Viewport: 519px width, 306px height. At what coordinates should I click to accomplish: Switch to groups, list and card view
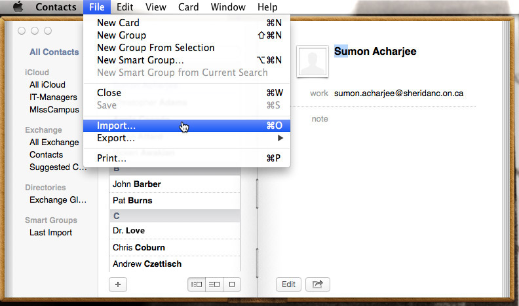pyautogui.click(x=197, y=284)
